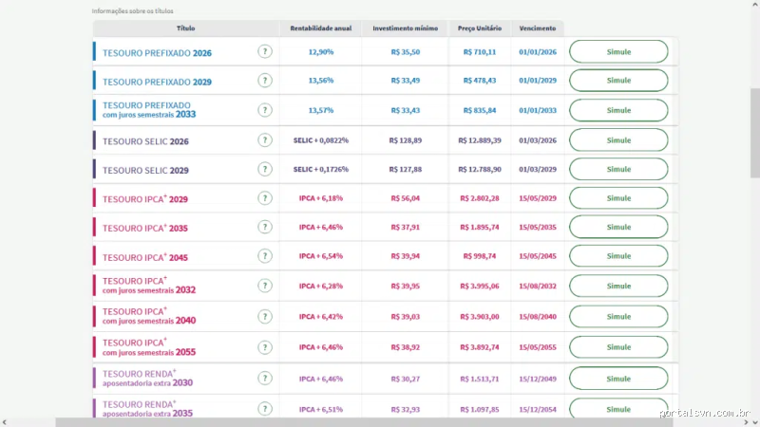This screenshot has height=427, width=760.
Task: Simulate IPCA+ juros semestrais 2055
Action: pos(618,347)
